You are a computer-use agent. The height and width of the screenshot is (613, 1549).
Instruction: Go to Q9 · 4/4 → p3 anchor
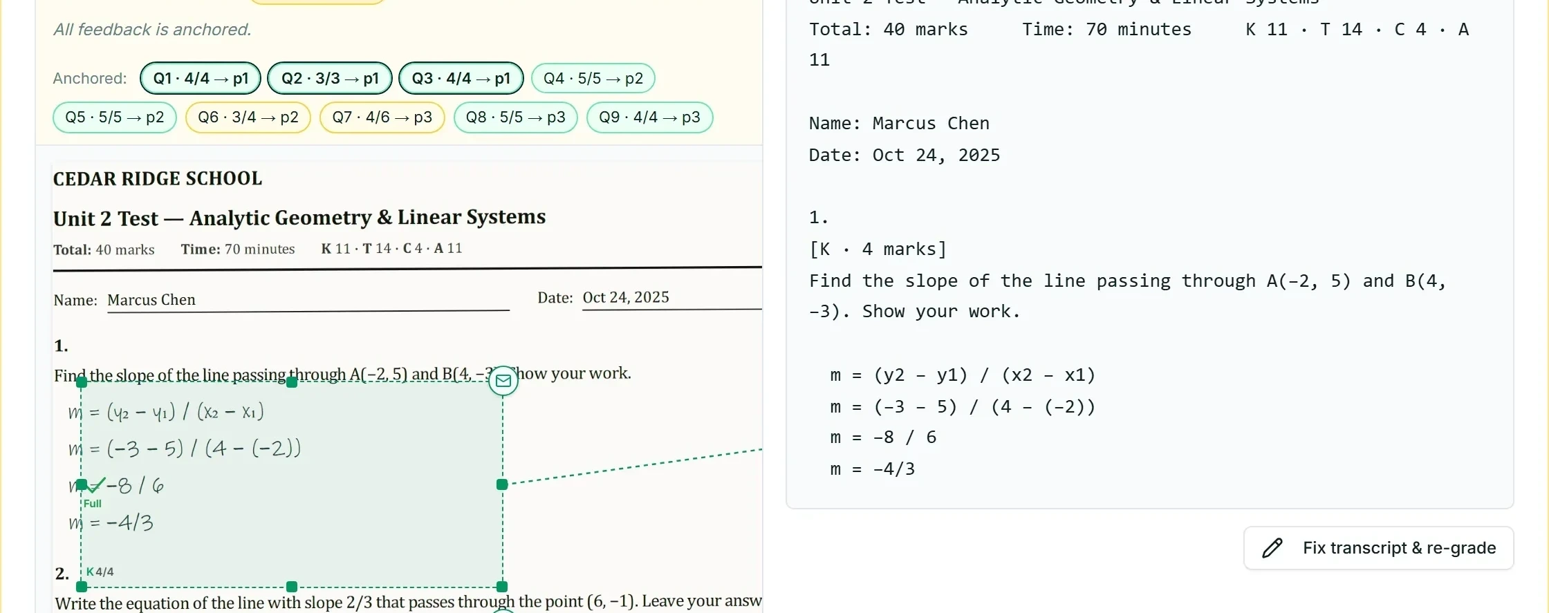coord(650,117)
